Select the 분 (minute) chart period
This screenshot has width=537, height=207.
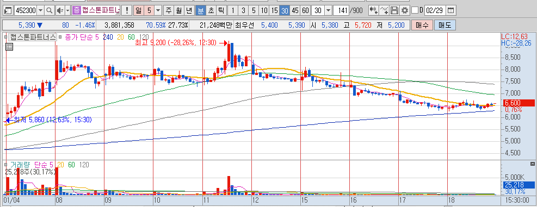click(x=200, y=11)
